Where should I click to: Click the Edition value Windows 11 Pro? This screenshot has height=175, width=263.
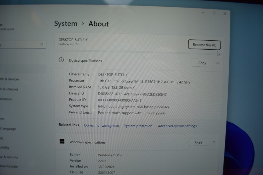(110, 155)
